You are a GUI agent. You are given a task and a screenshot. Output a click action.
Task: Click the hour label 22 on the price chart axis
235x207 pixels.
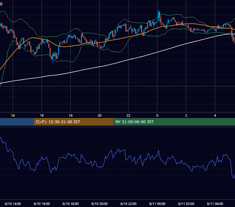pos(128,116)
